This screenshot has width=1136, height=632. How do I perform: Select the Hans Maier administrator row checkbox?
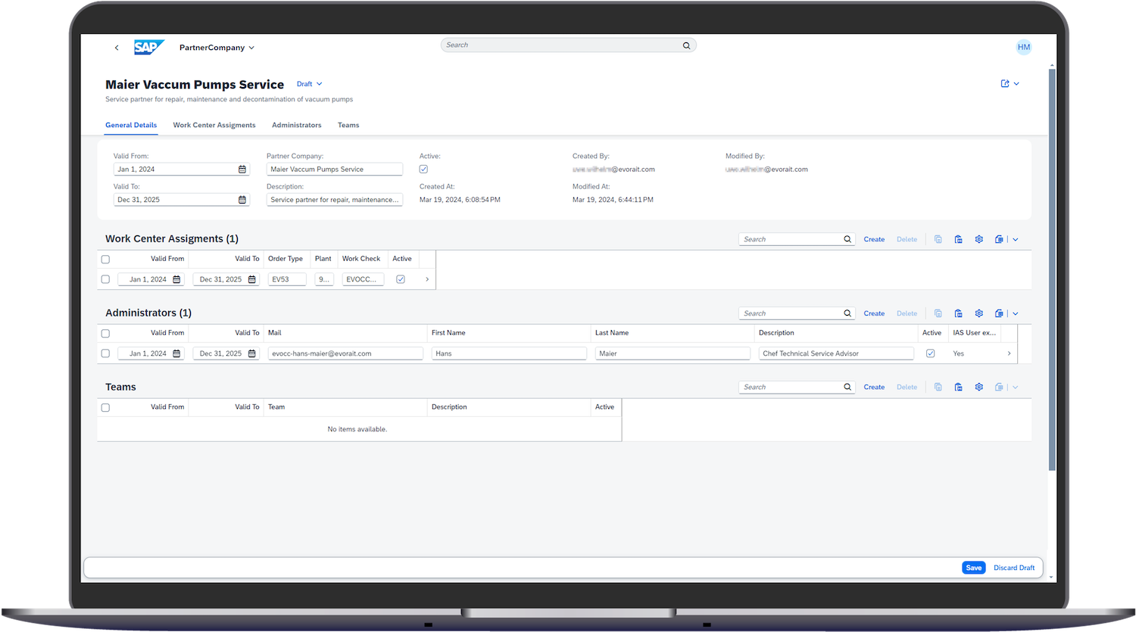coord(105,353)
